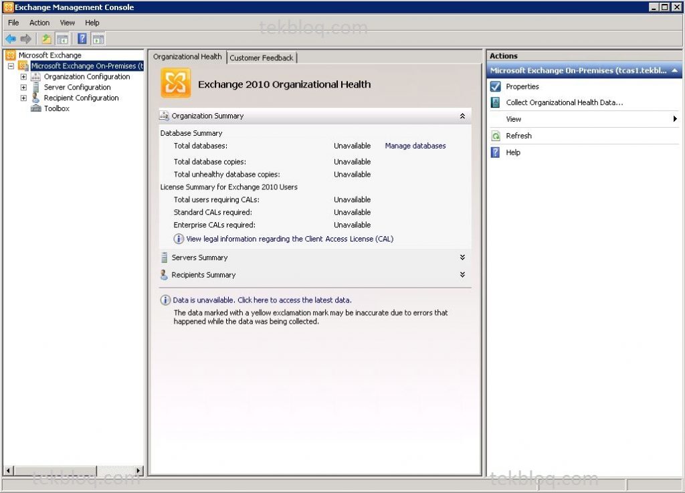The image size is (685, 493).
Task: Click the 'Database Summary' heading text
Action: pyautogui.click(x=191, y=133)
